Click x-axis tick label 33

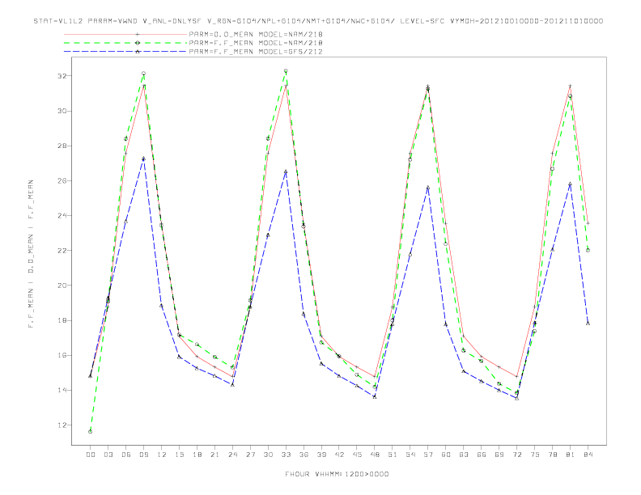point(286,455)
